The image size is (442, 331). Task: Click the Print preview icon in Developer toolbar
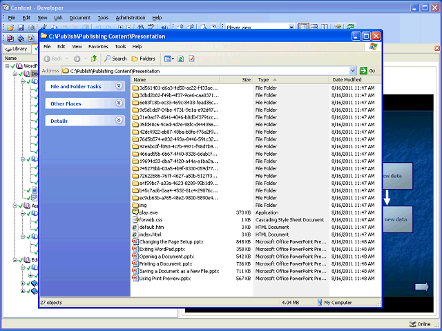coord(31,28)
